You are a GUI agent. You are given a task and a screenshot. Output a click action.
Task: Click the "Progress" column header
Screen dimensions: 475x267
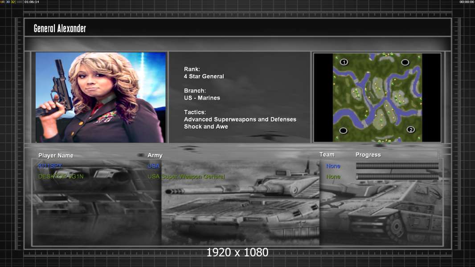pos(368,155)
